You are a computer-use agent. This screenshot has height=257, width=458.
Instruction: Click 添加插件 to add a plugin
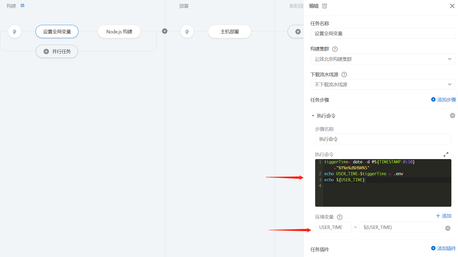click(x=443, y=248)
